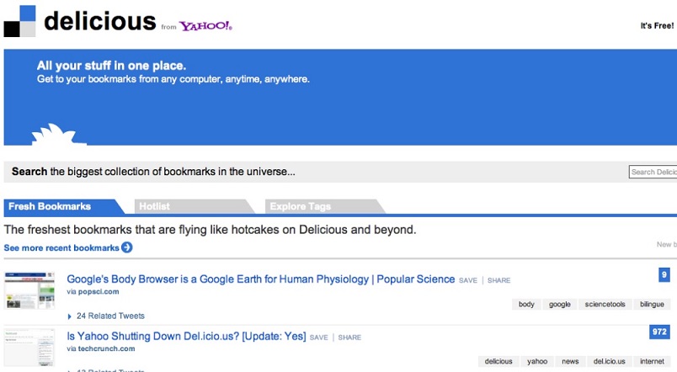Screen dimensions: 677x372
Task: Click the It's Free! text in header
Action: [657, 26]
